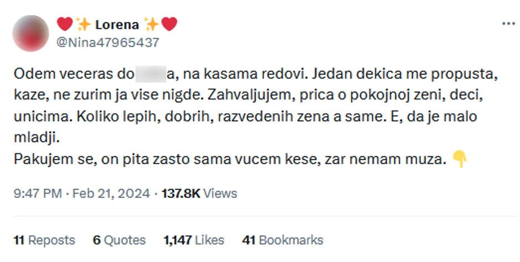View the 137.8K Views analytics

pos(199,193)
